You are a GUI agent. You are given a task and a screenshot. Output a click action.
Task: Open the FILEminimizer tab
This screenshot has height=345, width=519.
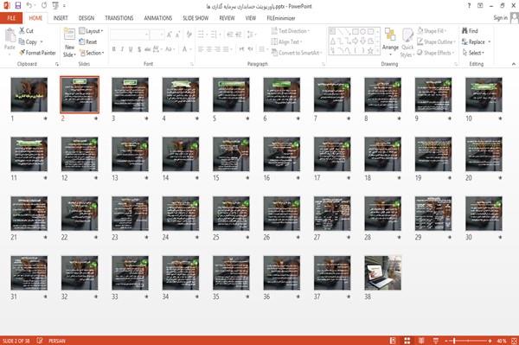[280, 18]
